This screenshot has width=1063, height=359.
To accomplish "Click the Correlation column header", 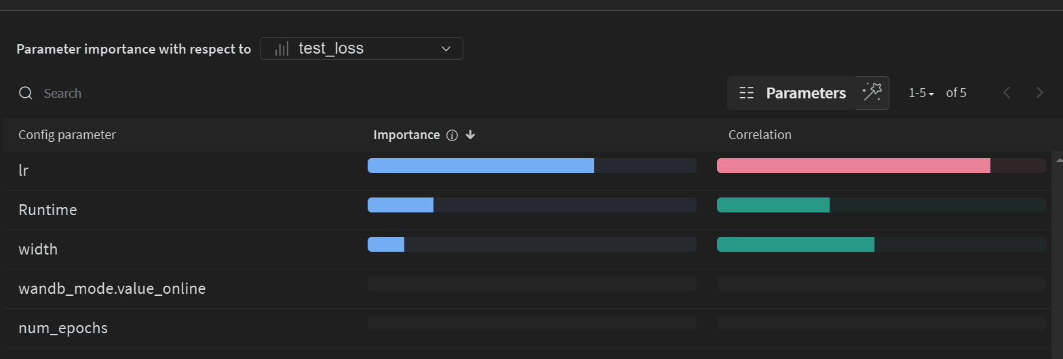I will (760, 135).
